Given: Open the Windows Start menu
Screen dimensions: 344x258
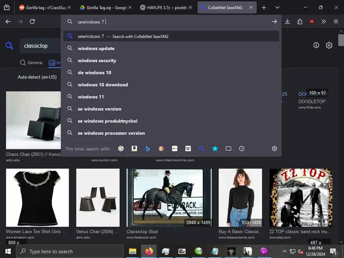Looking at the screenshot, I should click(8, 251).
